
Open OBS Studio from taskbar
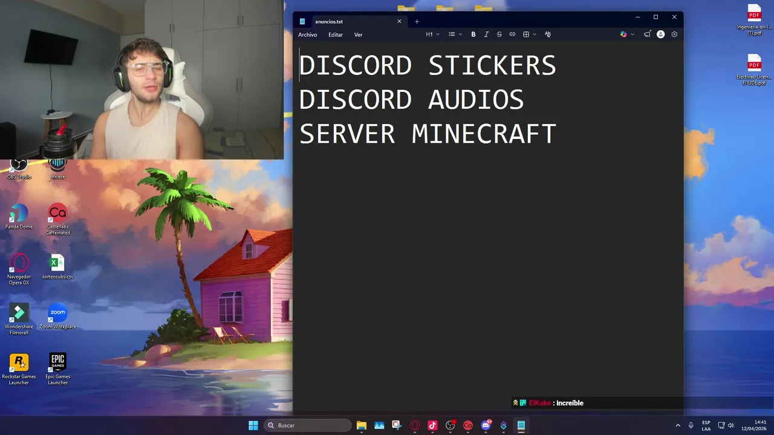pos(450,425)
